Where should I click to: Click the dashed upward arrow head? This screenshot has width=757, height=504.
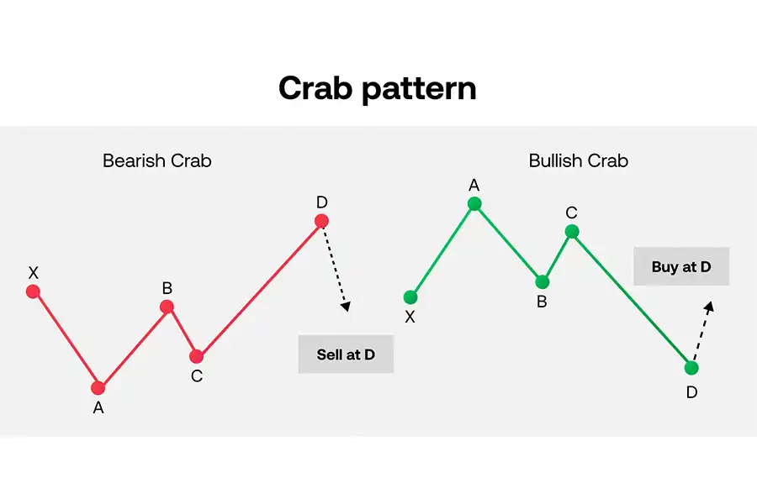[x=709, y=307]
